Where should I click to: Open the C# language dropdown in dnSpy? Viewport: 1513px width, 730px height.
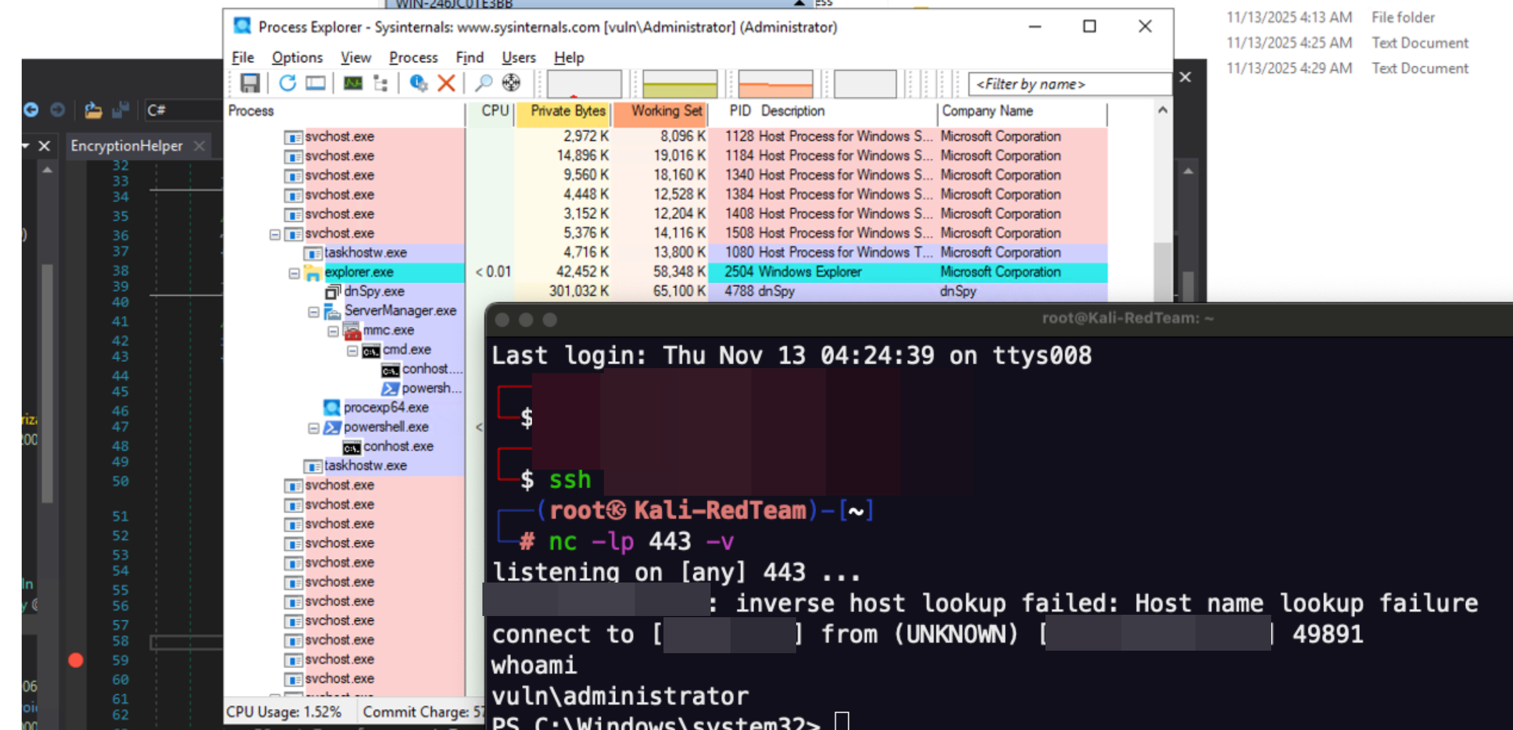click(x=183, y=110)
